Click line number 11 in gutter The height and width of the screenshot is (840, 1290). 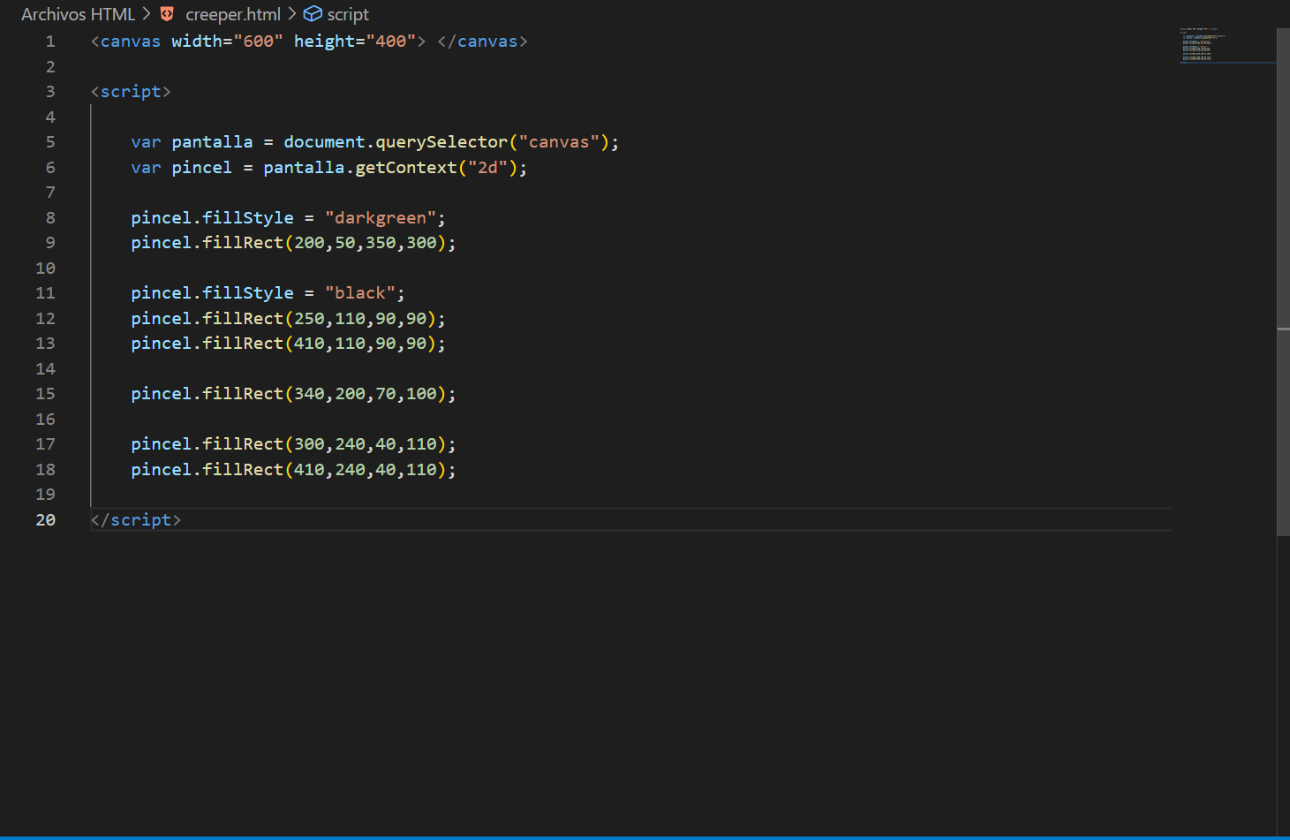coord(45,293)
